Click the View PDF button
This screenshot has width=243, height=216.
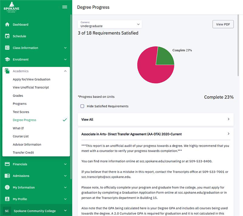click(x=223, y=24)
